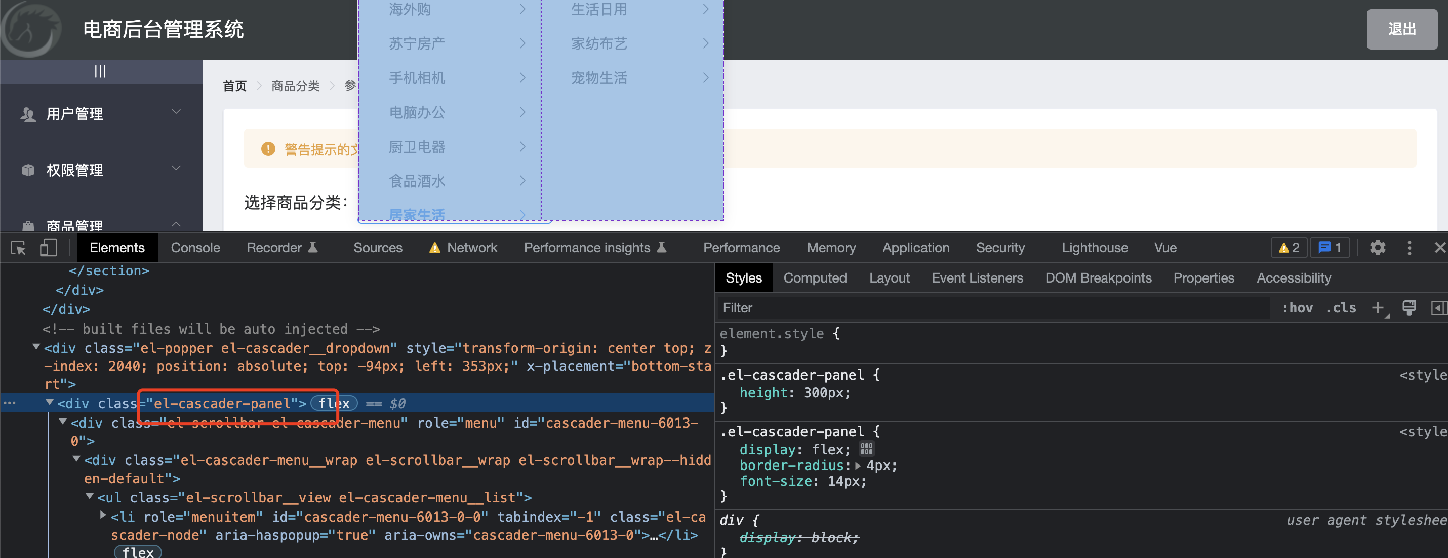Screen dimensions: 1448x558
Task: Toggle flex badge on el-cascader-panel node
Action: coord(334,403)
